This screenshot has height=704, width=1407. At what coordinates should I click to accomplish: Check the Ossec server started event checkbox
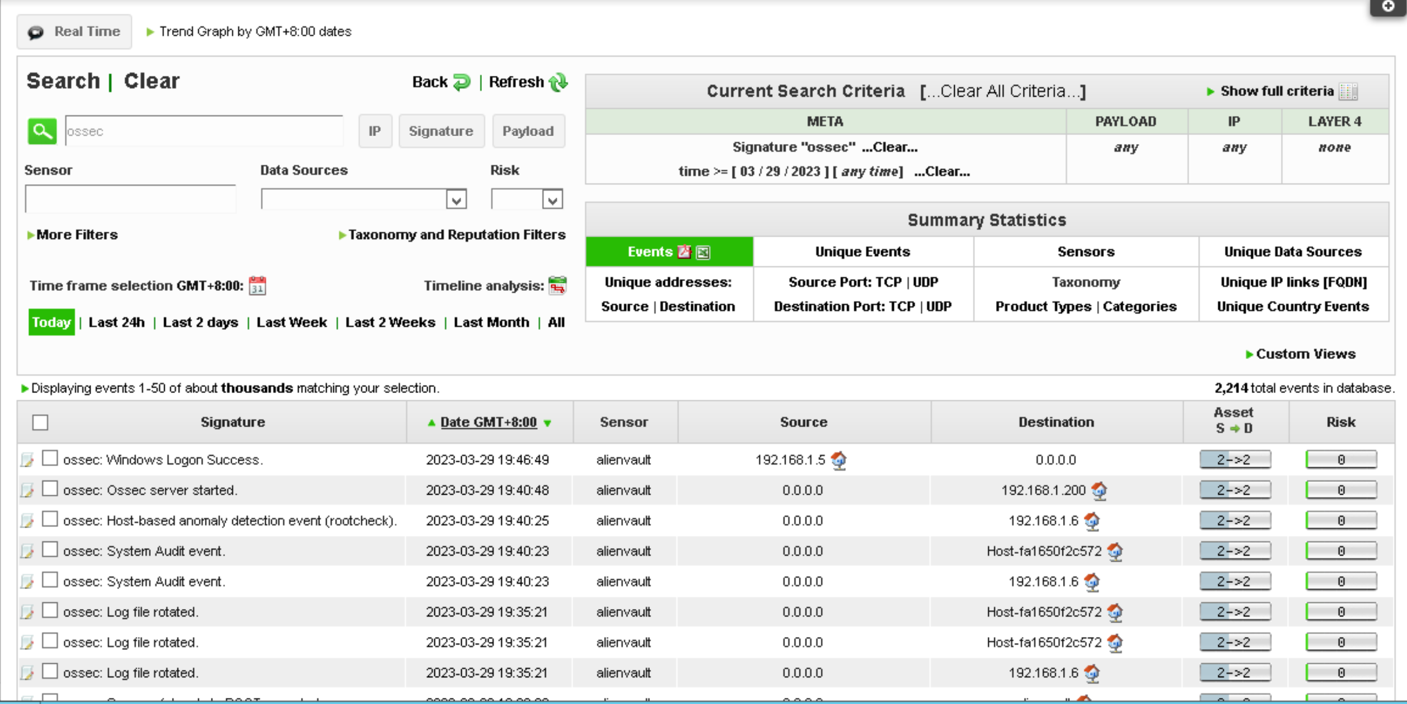[50, 489]
